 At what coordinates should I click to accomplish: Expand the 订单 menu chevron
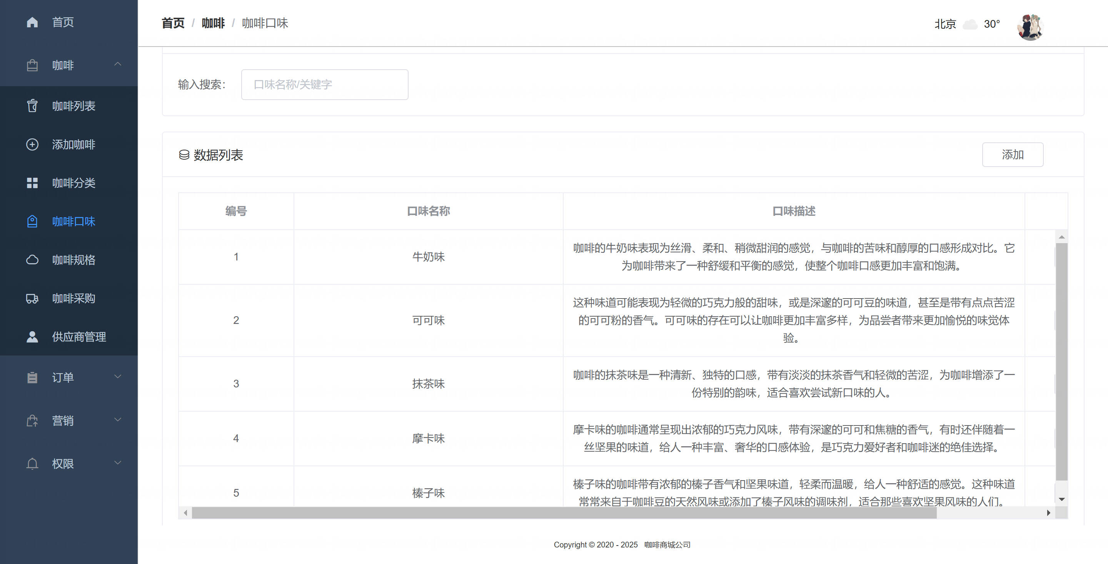pos(117,377)
